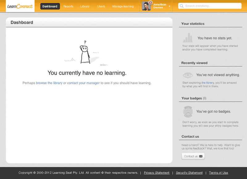Open the Terms of Use link
The width and height of the screenshot is (247, 179).
(x=219, y=173)
